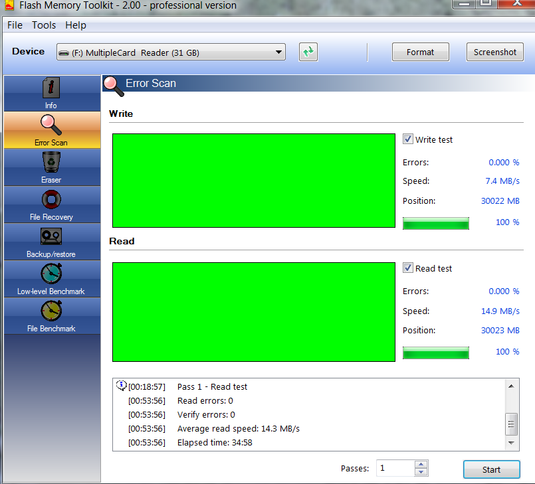
Task: Open the Eraser trash bin tool
Action: pos(51,163)
